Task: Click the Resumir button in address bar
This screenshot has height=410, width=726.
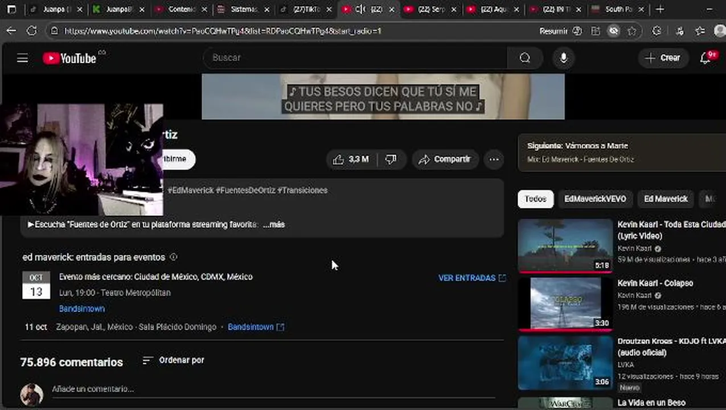Action: click(553, 31)
